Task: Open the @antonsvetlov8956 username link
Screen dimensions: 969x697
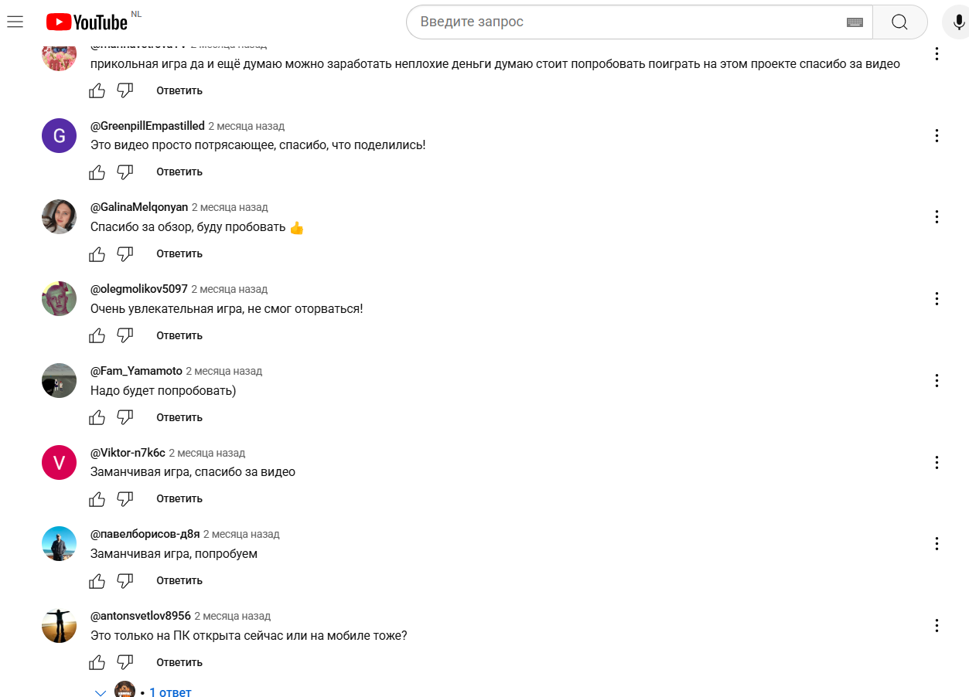Action: tap(140, 616)
